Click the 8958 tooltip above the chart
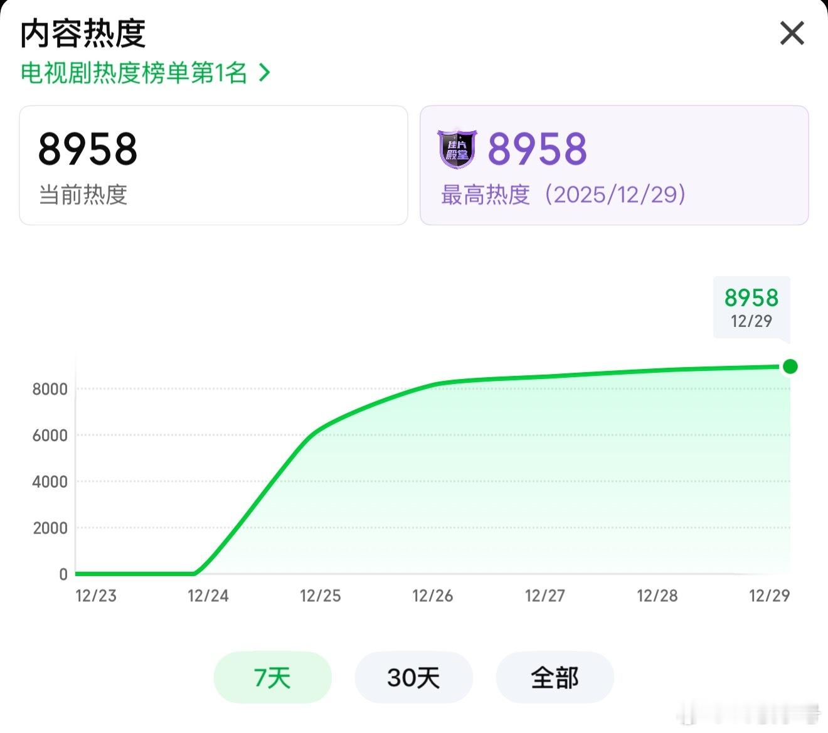The image size is (828, 733). coord(751,307)
